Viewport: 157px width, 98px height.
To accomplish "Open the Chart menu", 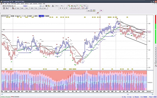I will (x=18, y=4).
